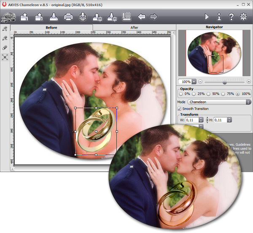
Task: Open Help via the question mark icon
Action: point(231,17)
